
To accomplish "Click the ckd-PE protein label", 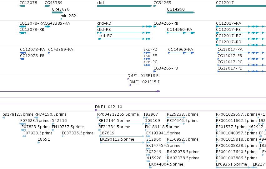I will coord(150,56).
